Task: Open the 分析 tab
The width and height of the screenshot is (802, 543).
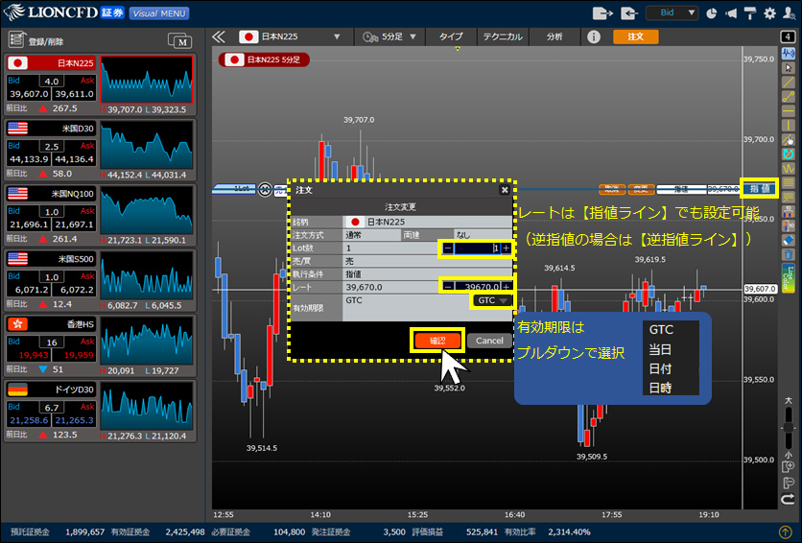Action: point(554,36)
